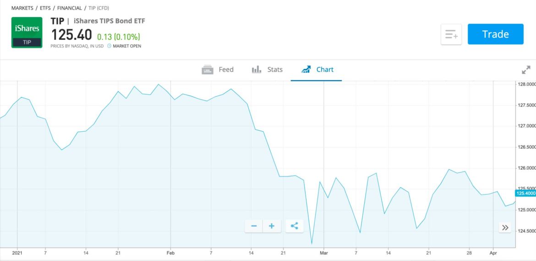Screen dimensions: 536x261
Task: Click the Apr marker on timeline
Action: click(493, 253)
